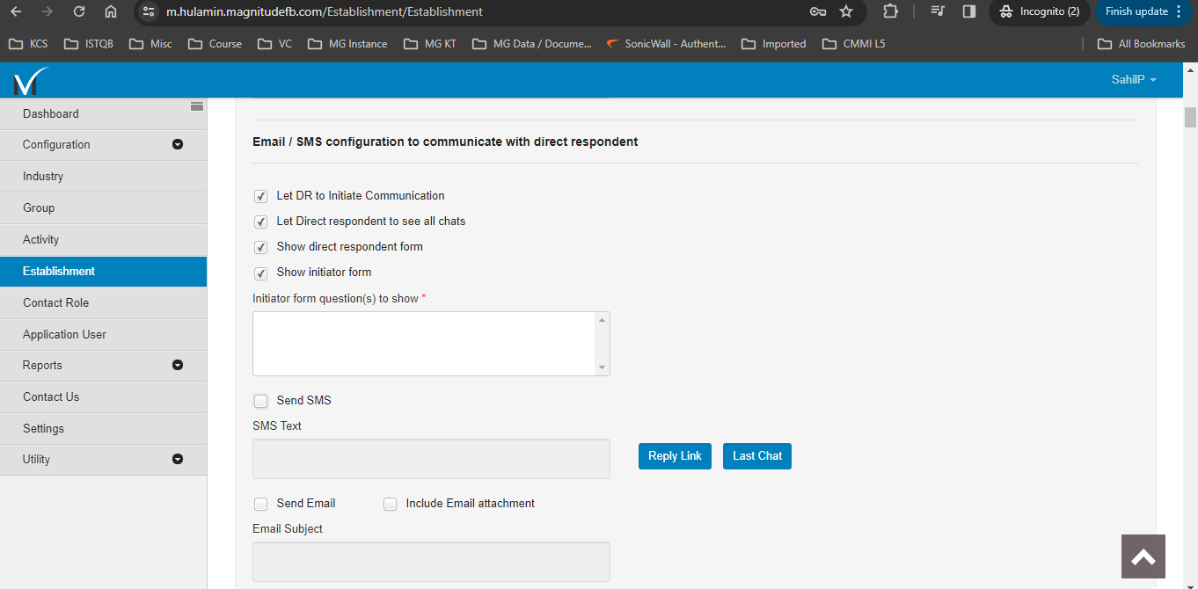The image size is (1198, 589).
Task: Reload the page with browser refresh icon
Action: tap(79, 11)
